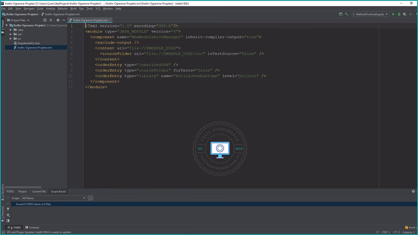Open the Run menu
418x235 pixels.
[x=81, y=9]
